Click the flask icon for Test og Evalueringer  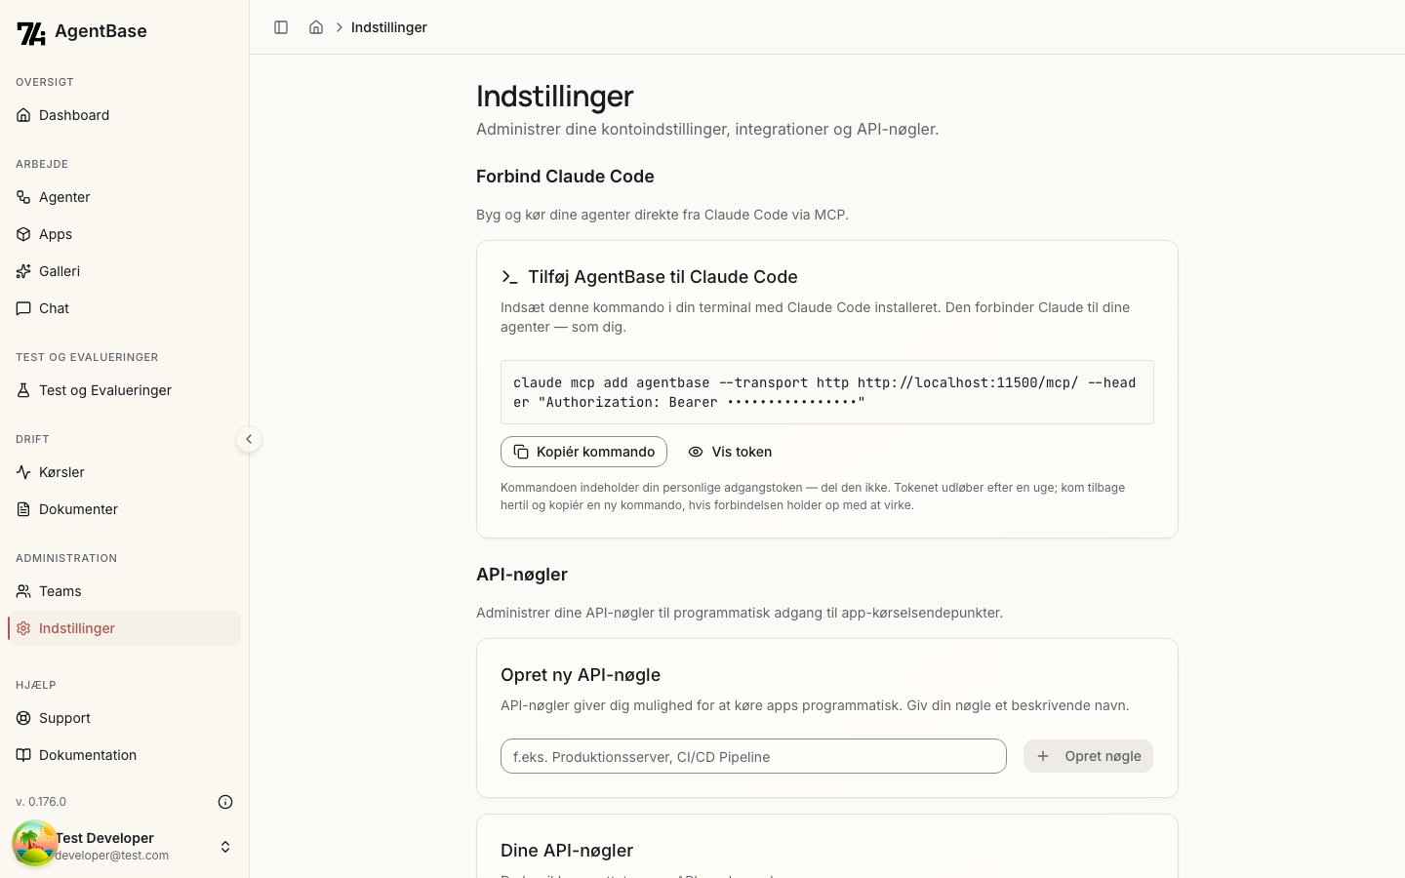pyautogui.click(x=23, y=390)
